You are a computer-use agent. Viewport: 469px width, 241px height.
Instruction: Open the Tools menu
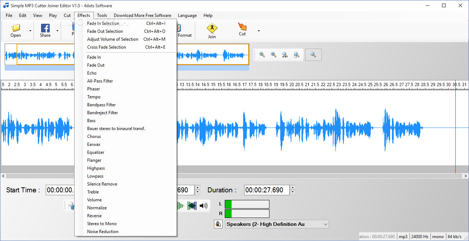coord(102,15)
